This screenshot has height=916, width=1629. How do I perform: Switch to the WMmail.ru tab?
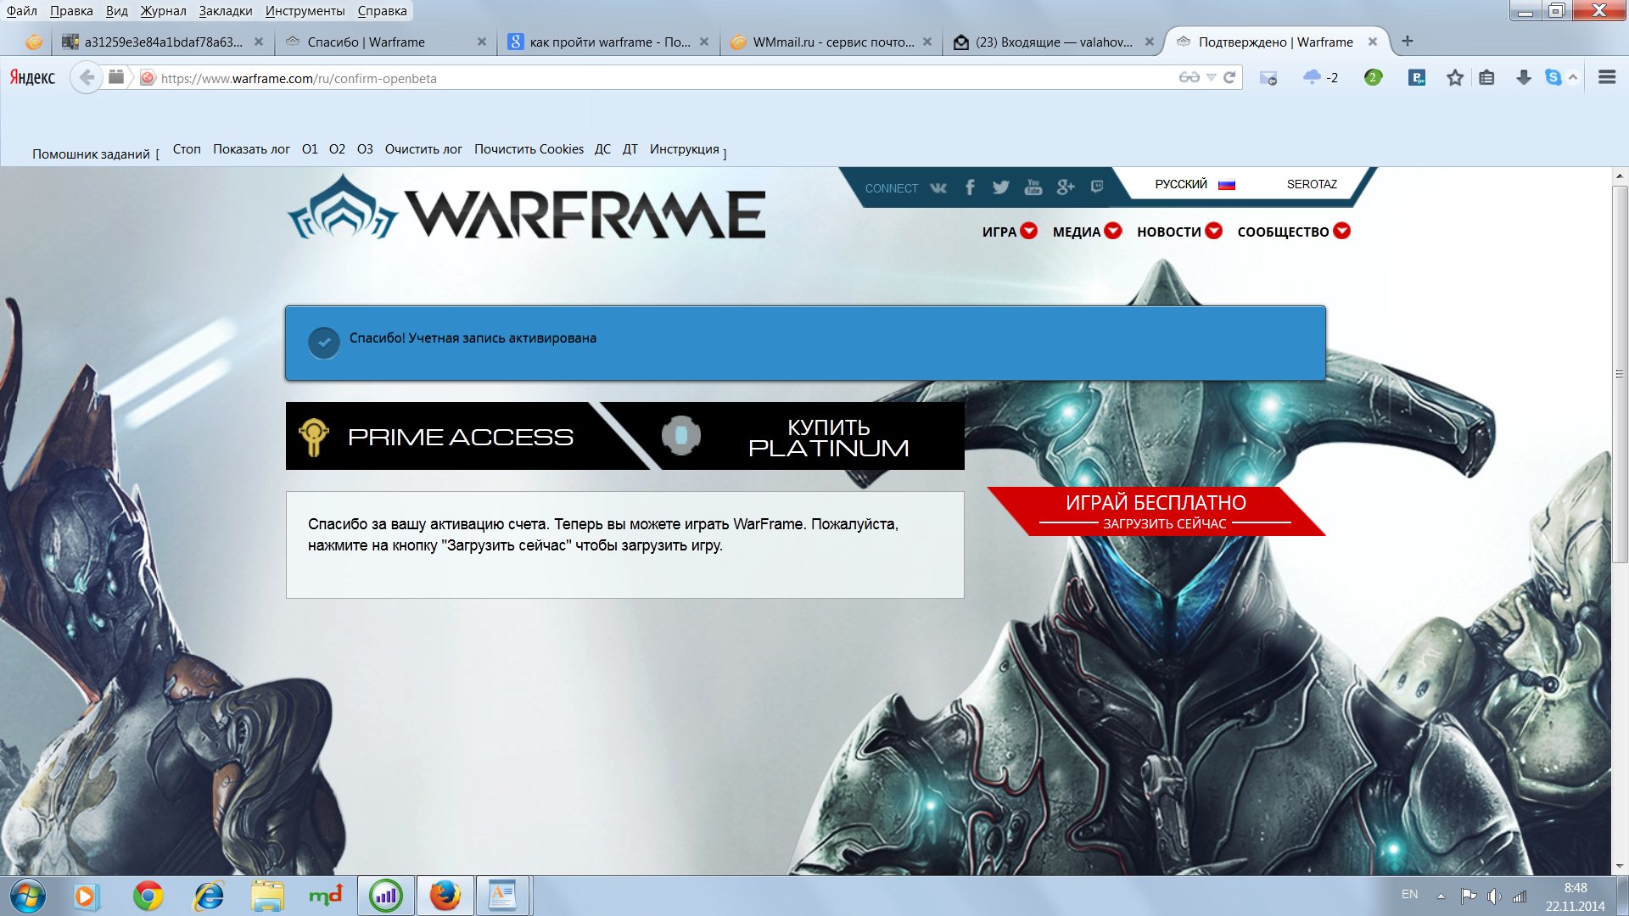coord(831,42)
